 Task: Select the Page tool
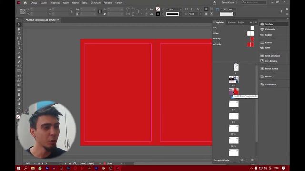tap(19, 34)
